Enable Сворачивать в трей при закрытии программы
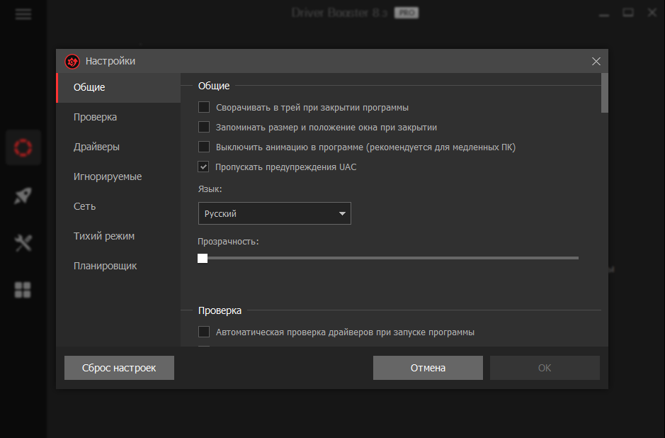 [x=204, y=108]
